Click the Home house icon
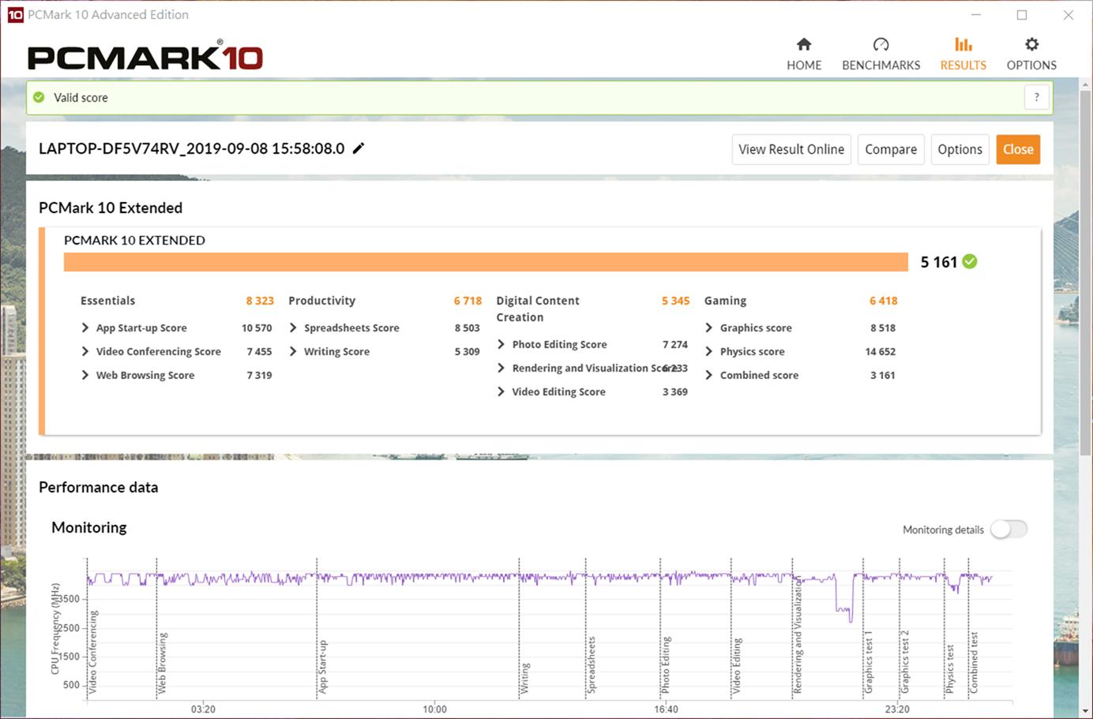This screenshot has width=1093, height=719. click(804, 45)
